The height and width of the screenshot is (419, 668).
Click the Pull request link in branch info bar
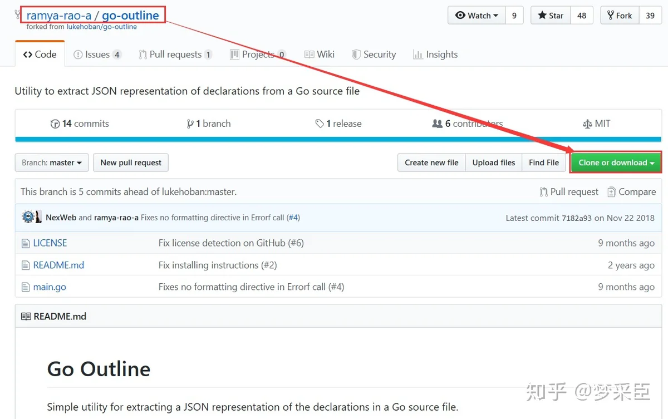pos(569,191)
